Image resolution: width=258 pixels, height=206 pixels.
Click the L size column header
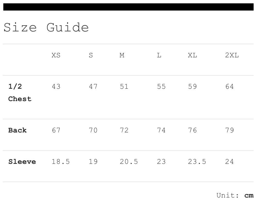point(159,55)
